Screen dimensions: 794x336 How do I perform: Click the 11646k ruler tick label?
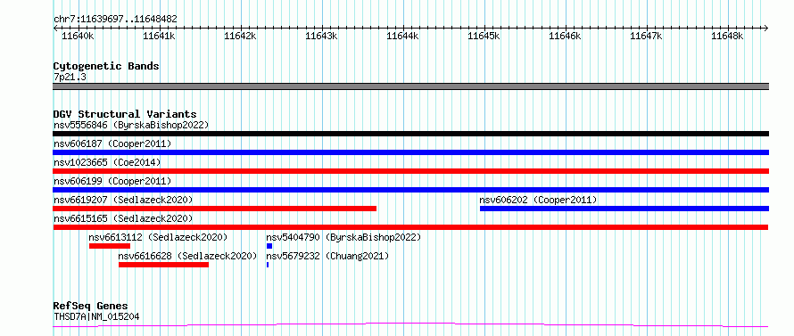(x=565, y=36)
